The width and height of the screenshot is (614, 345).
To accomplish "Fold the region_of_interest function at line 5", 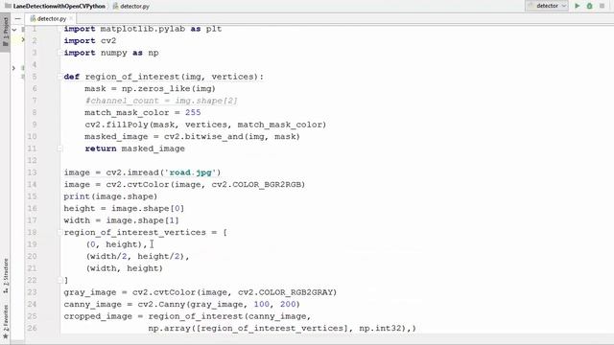I will pos(59,77).
